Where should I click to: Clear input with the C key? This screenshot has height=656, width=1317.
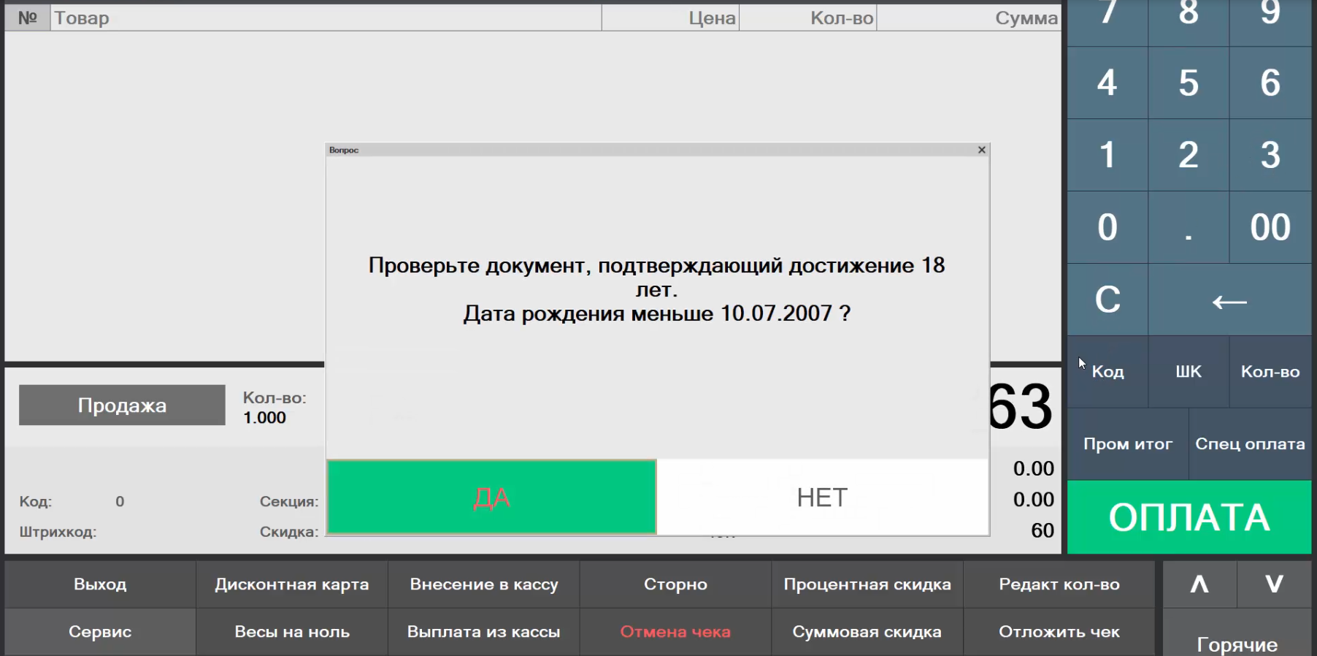click(1107, 300)
